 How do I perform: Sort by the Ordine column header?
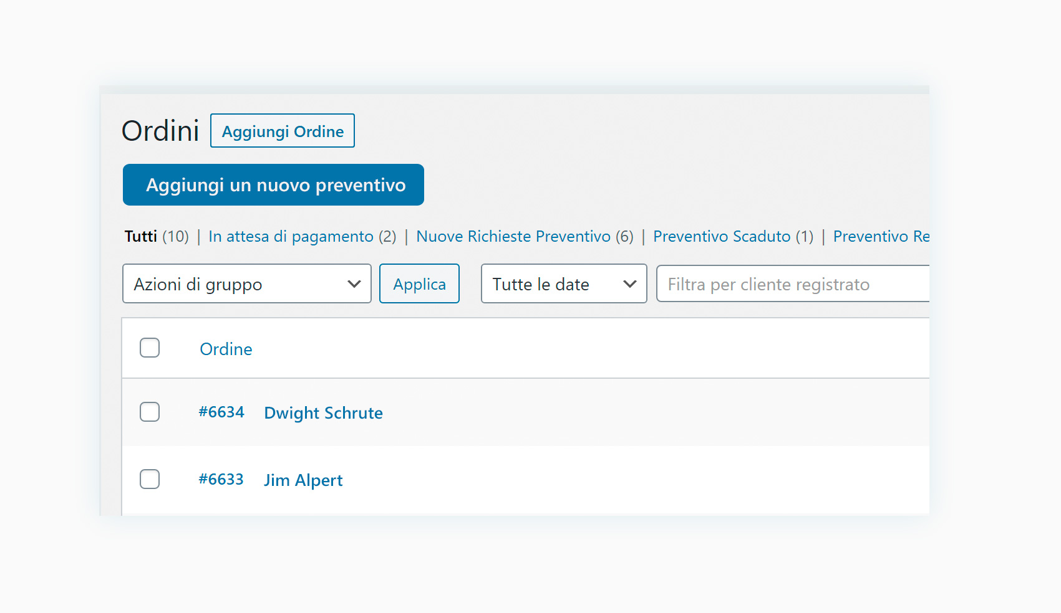[226, 349]
